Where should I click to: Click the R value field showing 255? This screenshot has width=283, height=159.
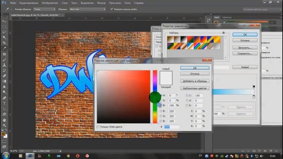click(x=172, y=111)
